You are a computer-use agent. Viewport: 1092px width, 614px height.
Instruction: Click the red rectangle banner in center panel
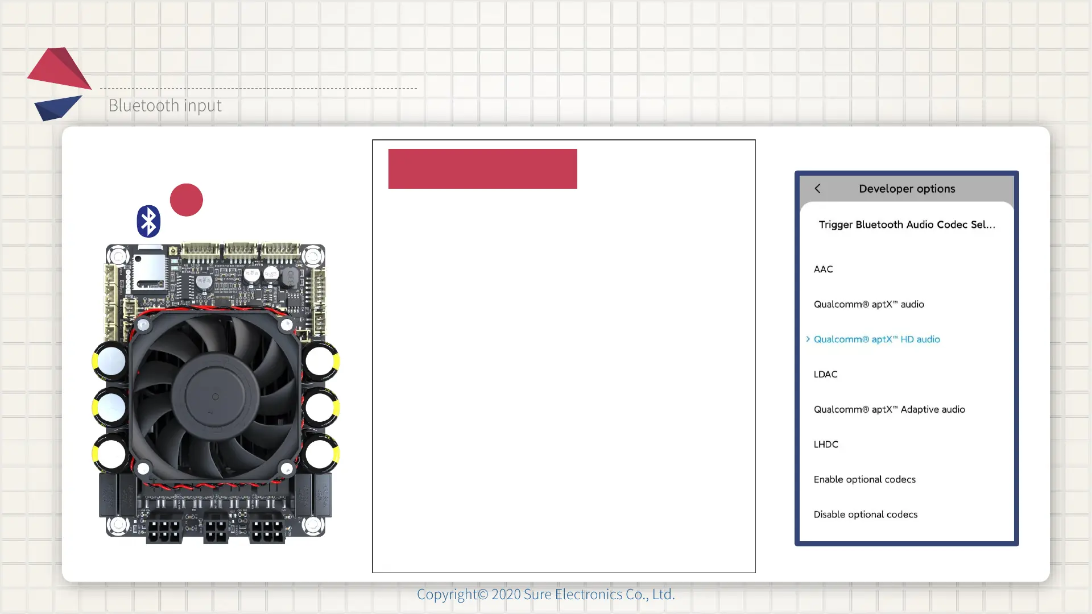[x=482, y=169]
